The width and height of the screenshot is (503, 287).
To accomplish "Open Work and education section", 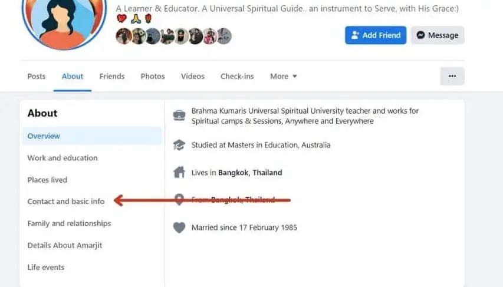I will coord(63,158).
